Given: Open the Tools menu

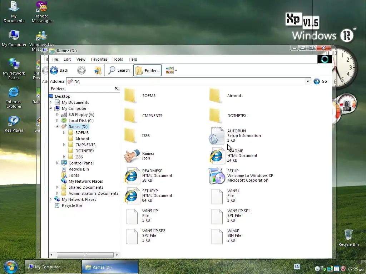Looking at the screenshot, I should pos(118,59).
